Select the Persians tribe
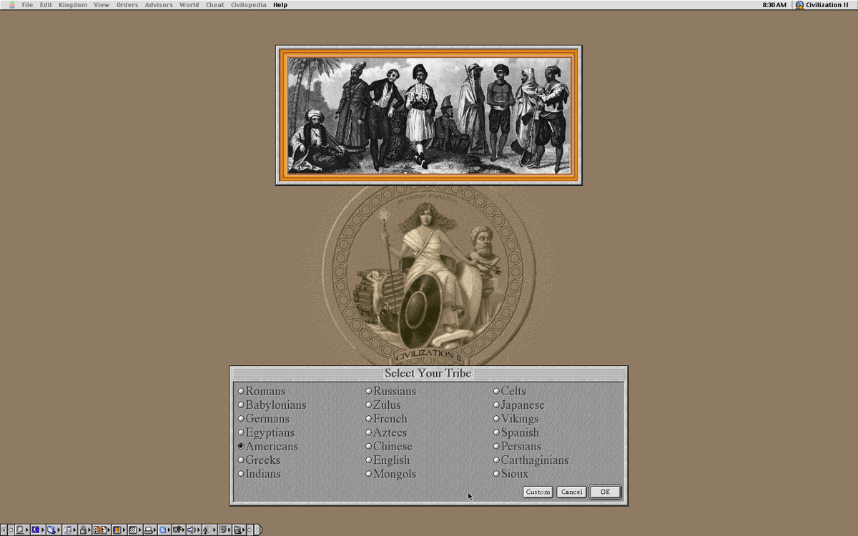Viewport: 858px width, 536px height. [517, 446]
